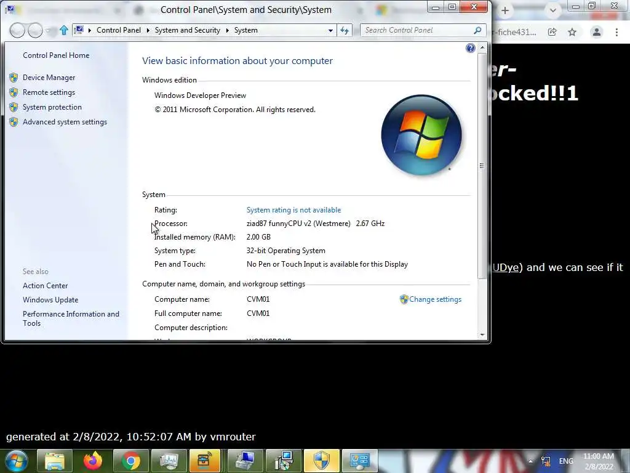This screenshot has width=630, height=473.
Task: Click the Up one level arrow
Action: [63, 30]
